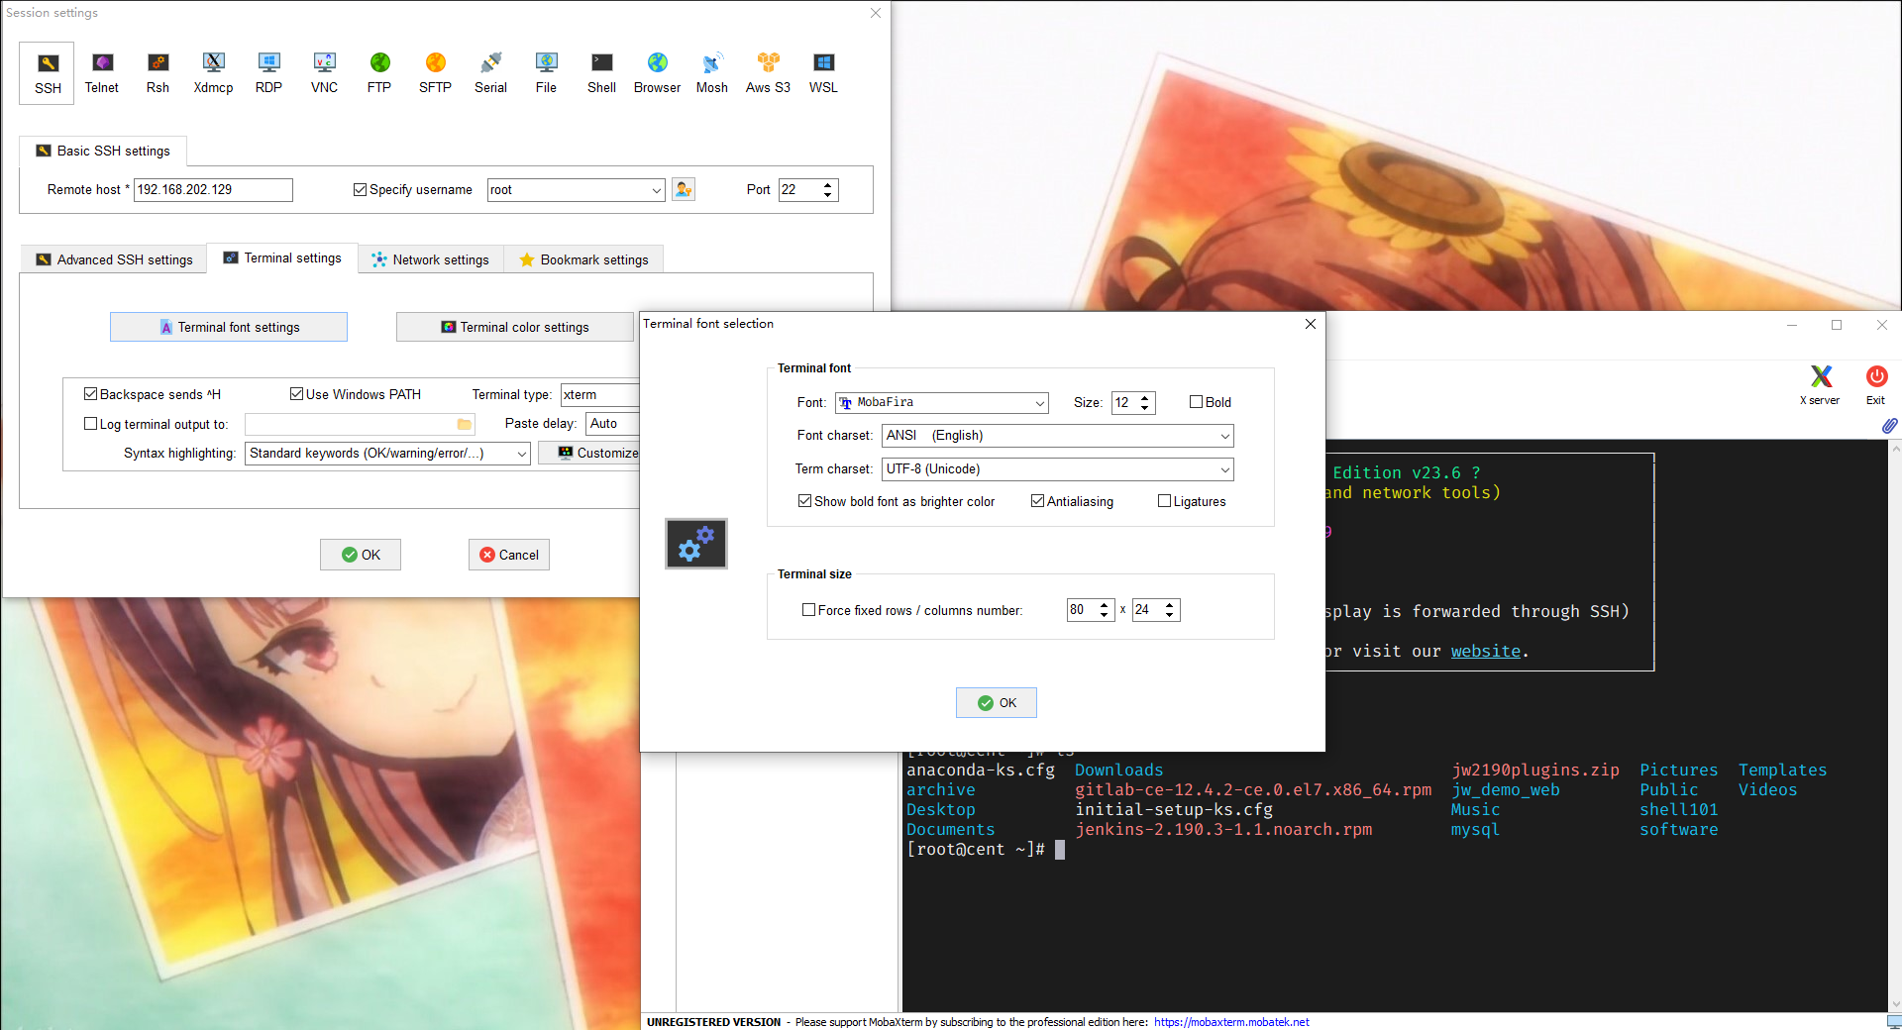
Task: Click the Paste delay Auto field
Action: tap(613, 424)
